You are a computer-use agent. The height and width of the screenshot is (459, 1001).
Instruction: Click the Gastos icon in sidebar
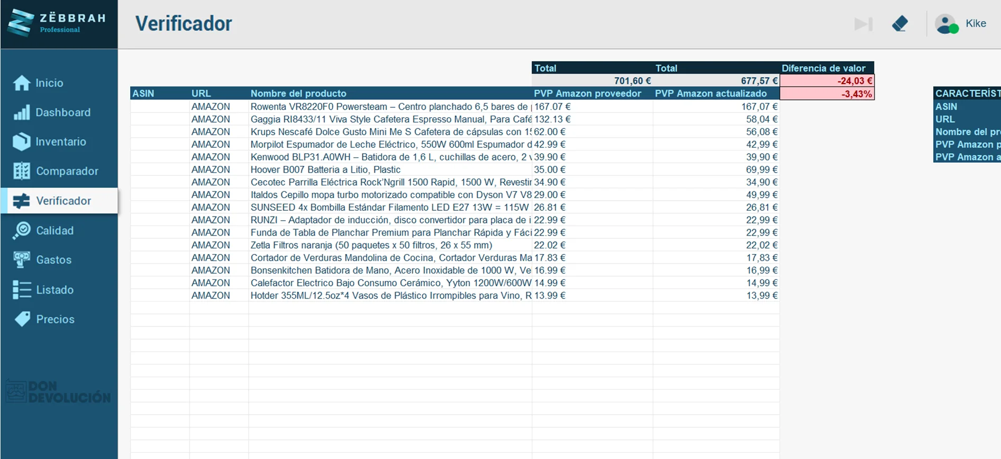pos(22,260)
